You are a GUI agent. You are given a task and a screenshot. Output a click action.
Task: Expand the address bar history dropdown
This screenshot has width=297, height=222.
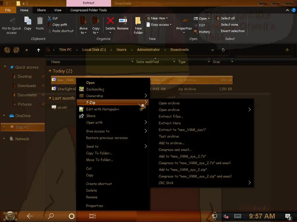[x=213, y=50]
